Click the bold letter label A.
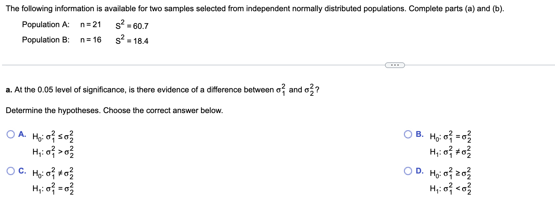This screenshot has width=555, height=218. point(22,134)
